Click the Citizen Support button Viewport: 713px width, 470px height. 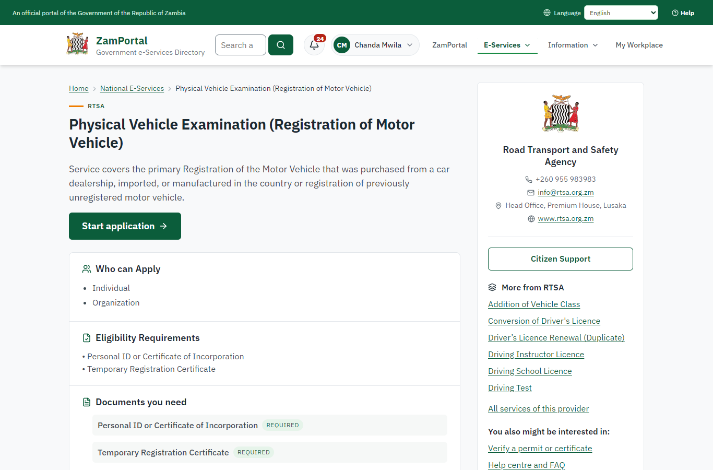pyautogui.click(x=561, y=259)
